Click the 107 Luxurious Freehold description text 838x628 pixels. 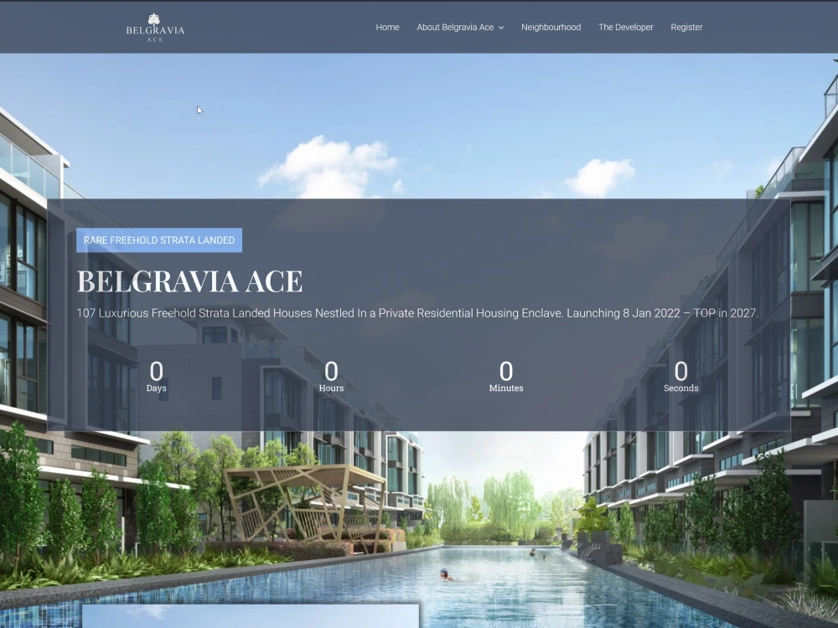pyautogui.click(x=417, y=313)
